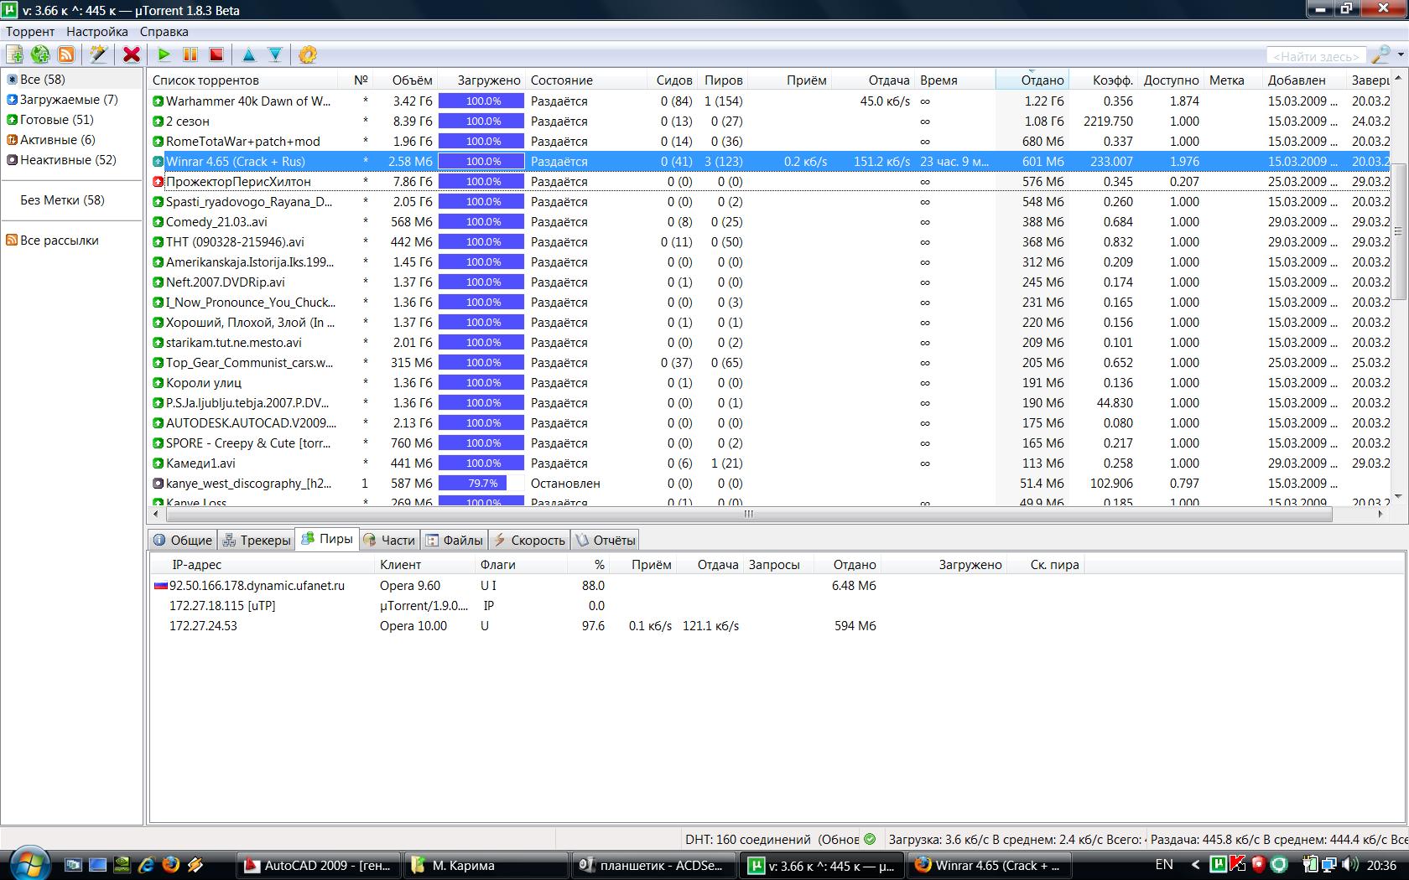The height and width of the screenshot is (880, 1409).
Task: Open Preferences via the gear icon
Action: pyautogui.click(x=308, y=54)
